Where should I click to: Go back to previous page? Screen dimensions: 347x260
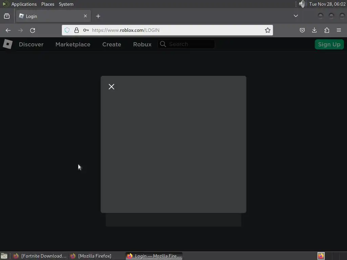point(8,30)
